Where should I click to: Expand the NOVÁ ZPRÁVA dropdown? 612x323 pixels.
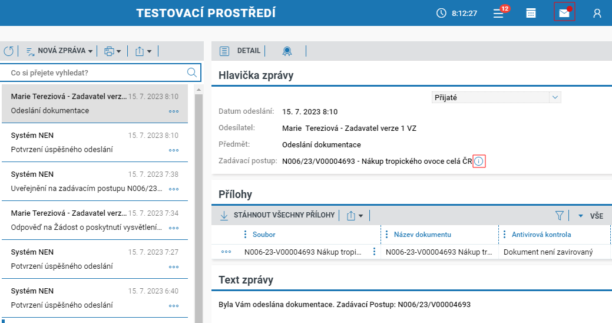tap(90, 51)
